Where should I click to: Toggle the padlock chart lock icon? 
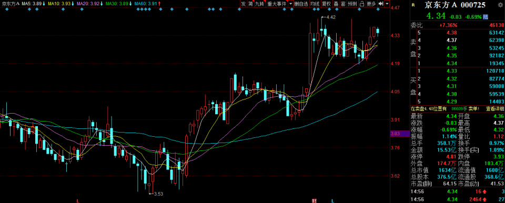pyautogui.click(x=362, y=4)
